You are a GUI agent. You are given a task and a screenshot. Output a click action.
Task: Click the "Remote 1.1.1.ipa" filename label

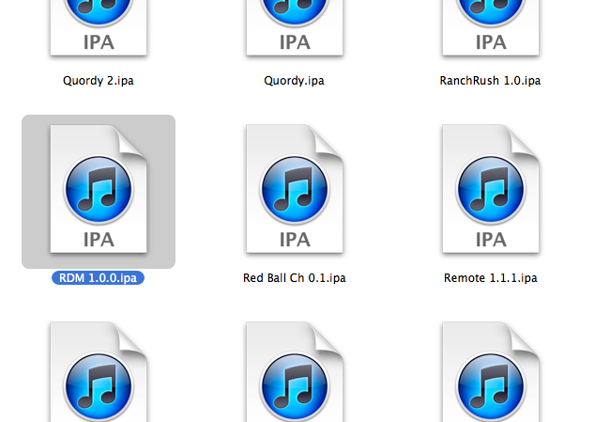(490, 278)
